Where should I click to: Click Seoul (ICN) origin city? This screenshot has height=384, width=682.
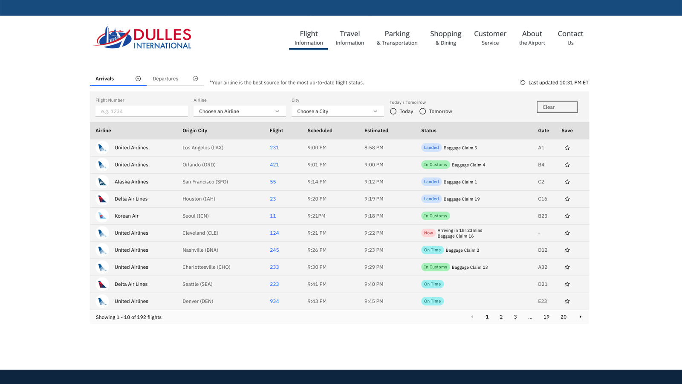(196, 216)
